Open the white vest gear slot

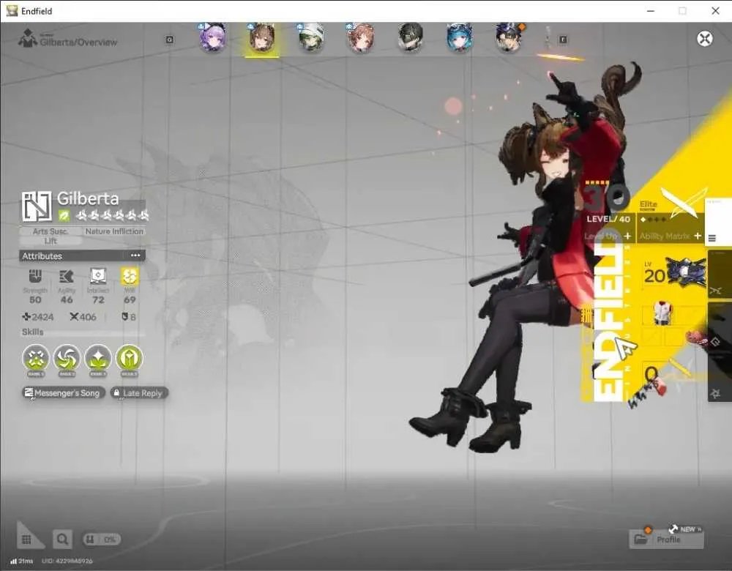point(662,313)
